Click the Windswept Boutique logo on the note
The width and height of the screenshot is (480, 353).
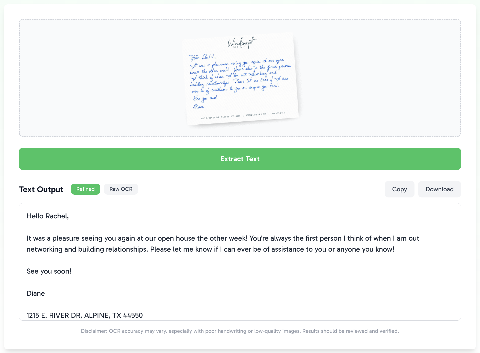tap(242, 43)
